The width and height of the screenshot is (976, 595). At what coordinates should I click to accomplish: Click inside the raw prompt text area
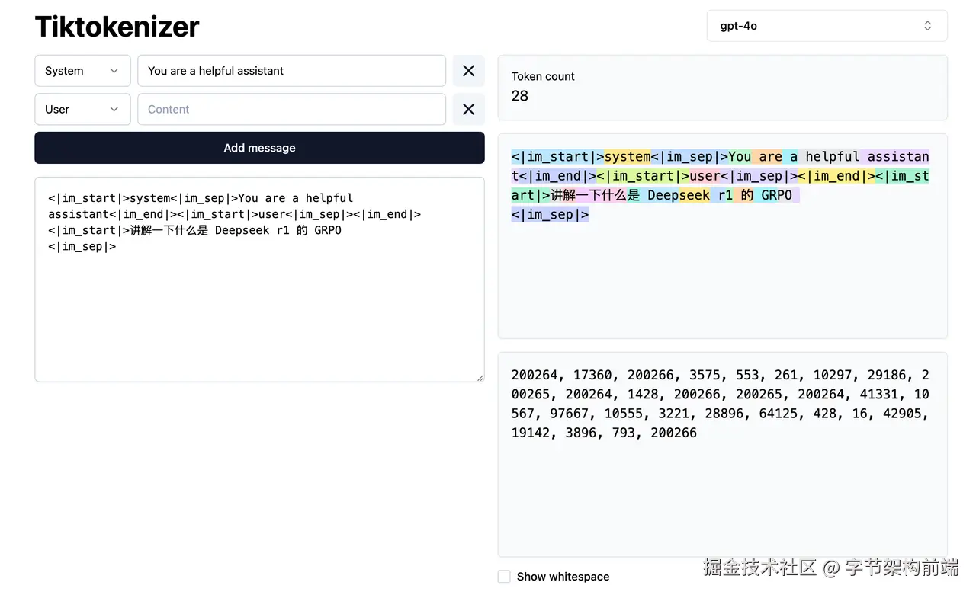[259, 280]
